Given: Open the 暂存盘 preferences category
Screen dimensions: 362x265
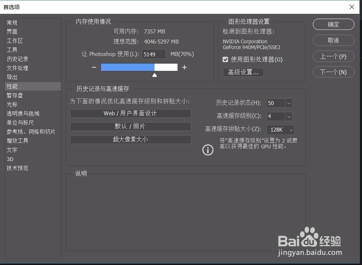Looking at the screenshot, I should tap(33, 95).
